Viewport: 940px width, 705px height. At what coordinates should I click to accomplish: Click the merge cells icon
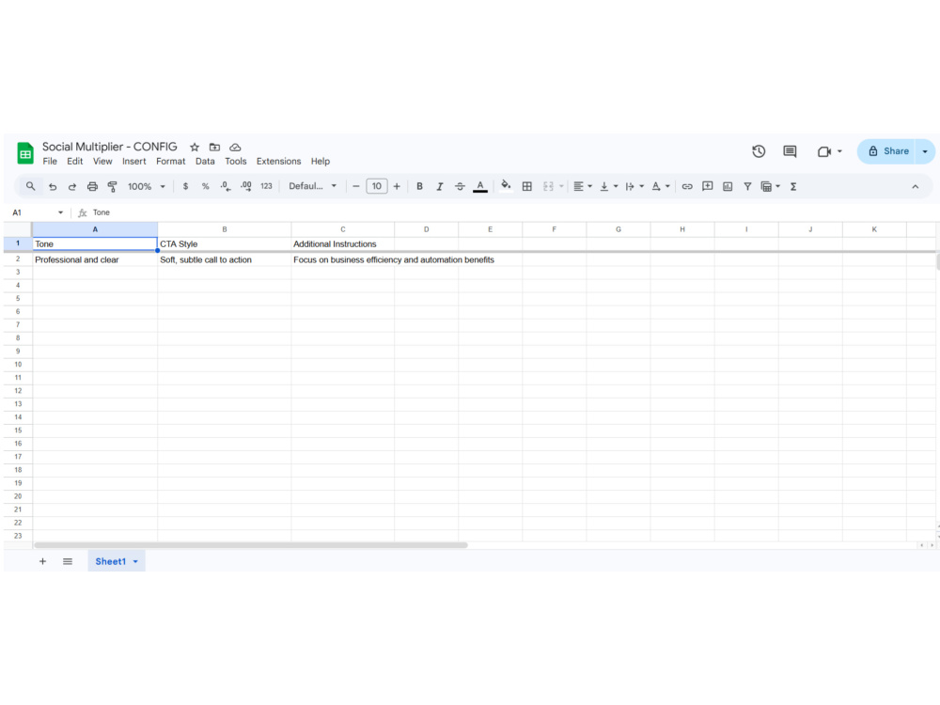point(548,186)
